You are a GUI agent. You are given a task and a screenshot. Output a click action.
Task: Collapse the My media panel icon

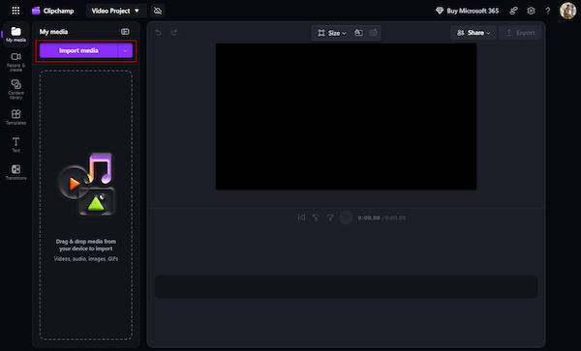pos(125,32)
